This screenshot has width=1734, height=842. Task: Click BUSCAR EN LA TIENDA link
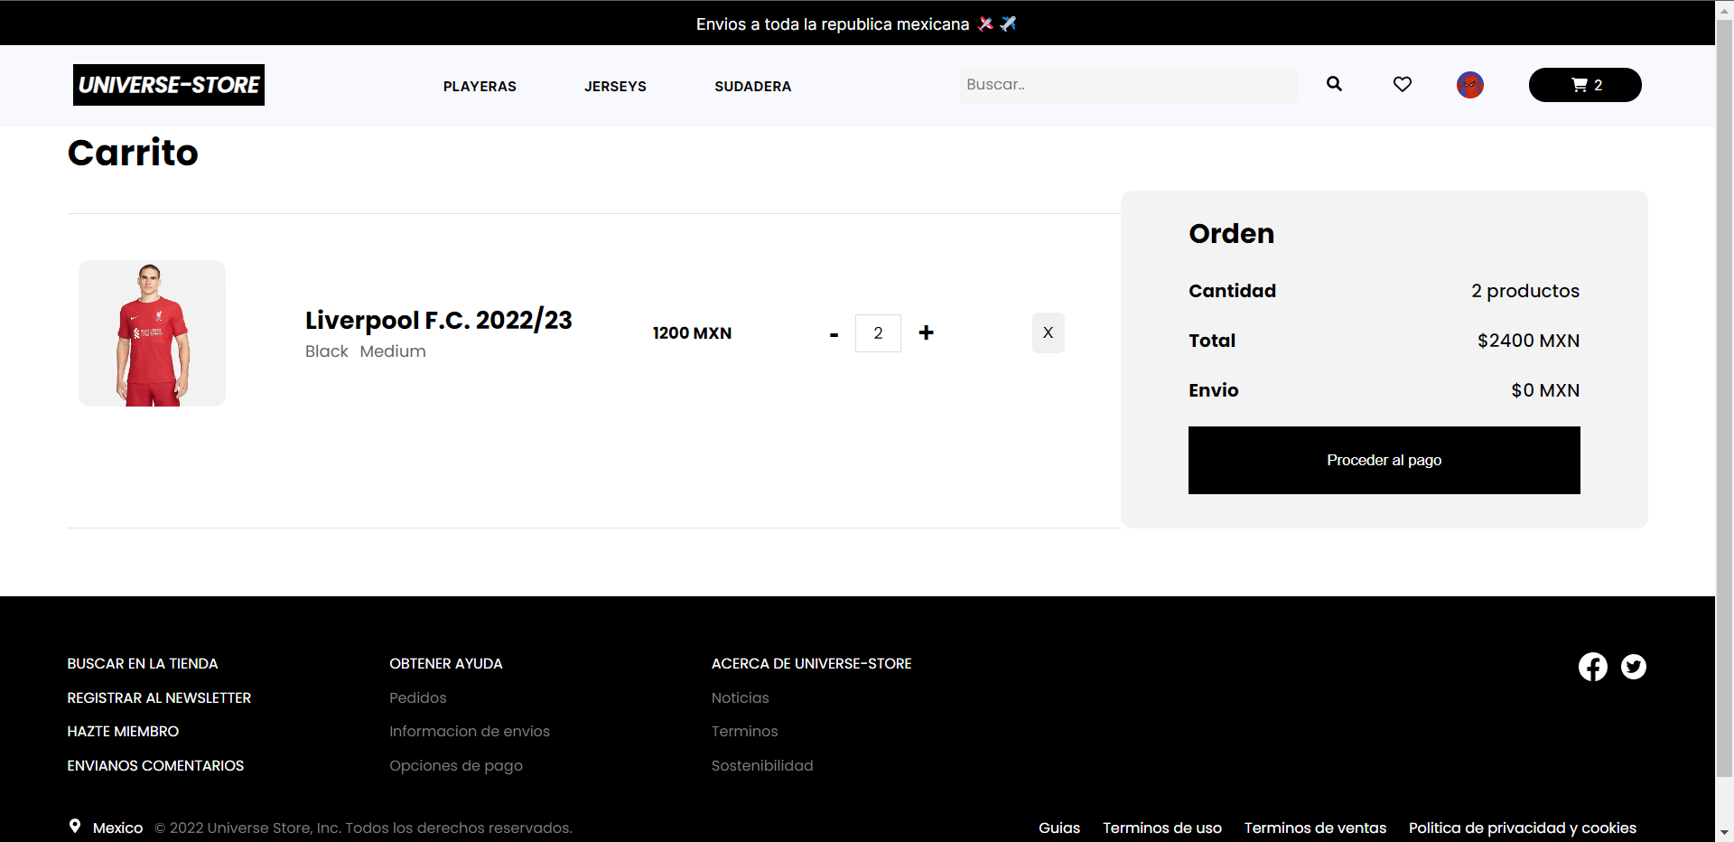(x=143, y=663)
